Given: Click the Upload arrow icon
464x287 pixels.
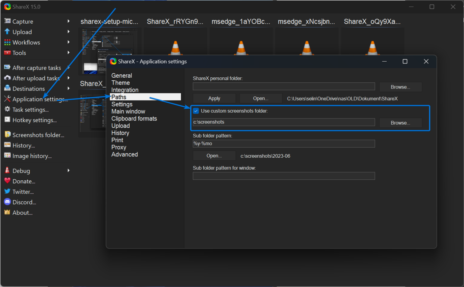Looking at the screenshot, I should coord(7,32).
